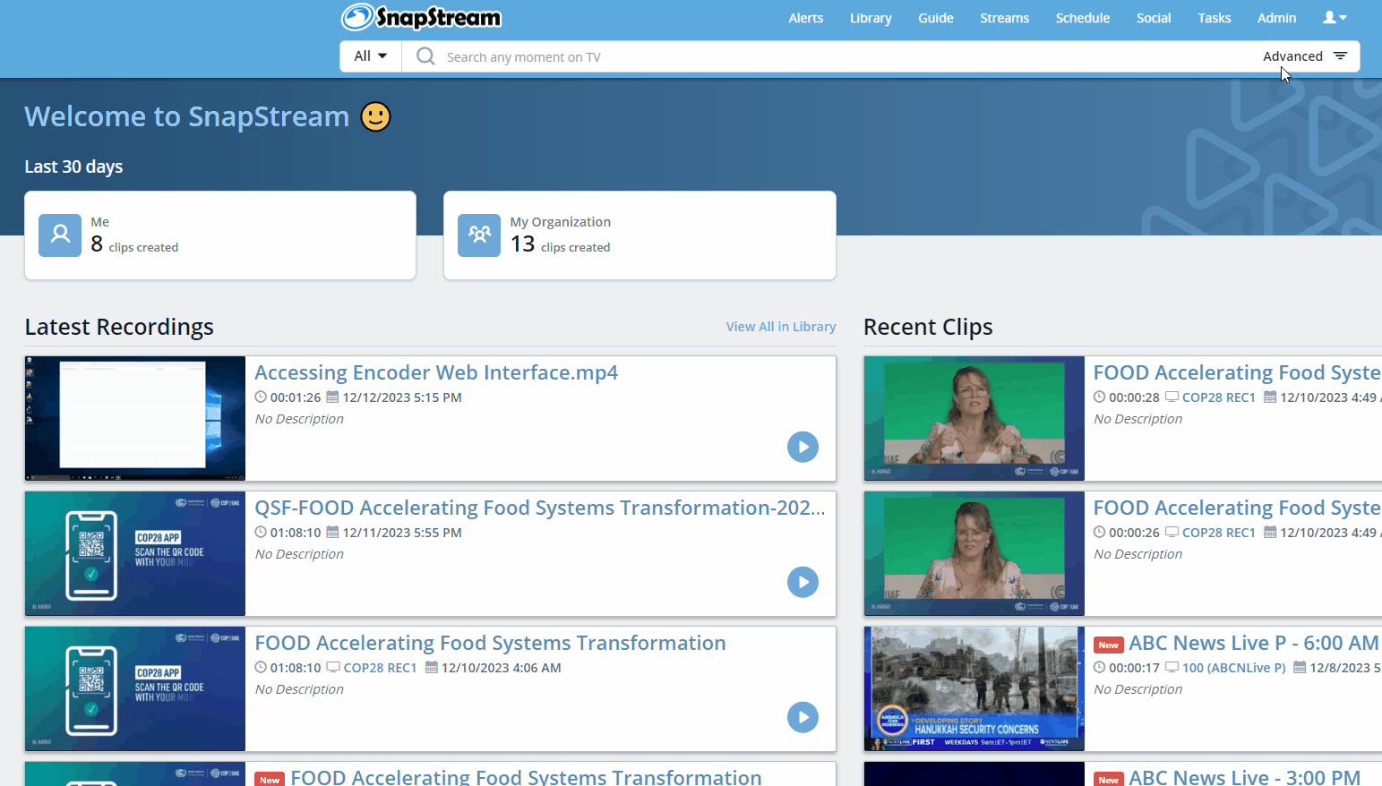Open QSF-FOOD Accelerating Food Systems Transformation title
Image resolution: width=1382 pixels, height=786 pixels.
pyautogui.click(x=540, y=508)
